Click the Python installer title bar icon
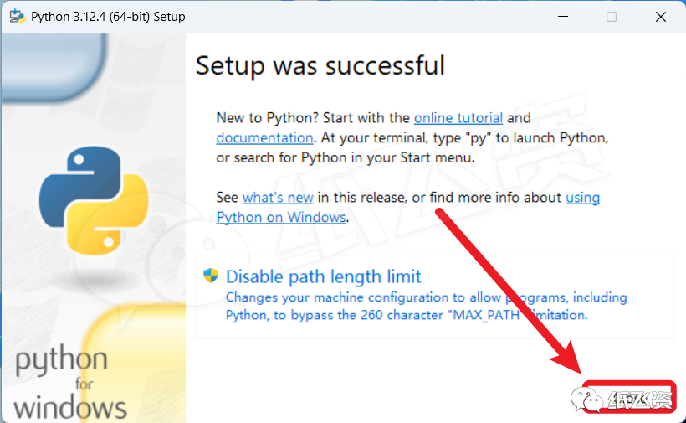Screen dimensions: 686x423 [18, 16]
